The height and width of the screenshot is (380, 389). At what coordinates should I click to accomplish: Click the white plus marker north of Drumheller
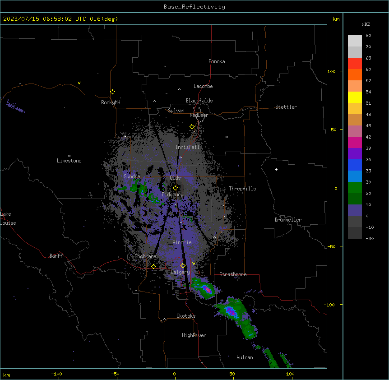pos(276,169)
